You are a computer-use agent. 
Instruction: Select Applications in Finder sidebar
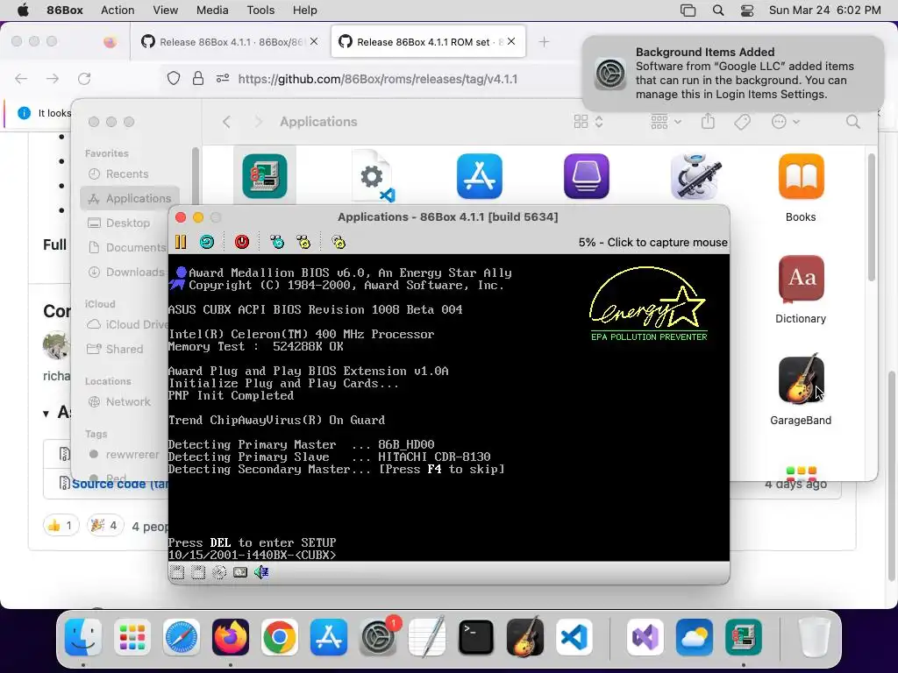click(130, 199)
